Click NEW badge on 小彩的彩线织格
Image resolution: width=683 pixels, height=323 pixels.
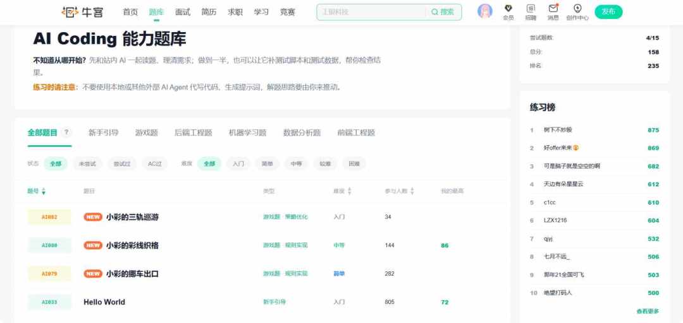(93, 245)
